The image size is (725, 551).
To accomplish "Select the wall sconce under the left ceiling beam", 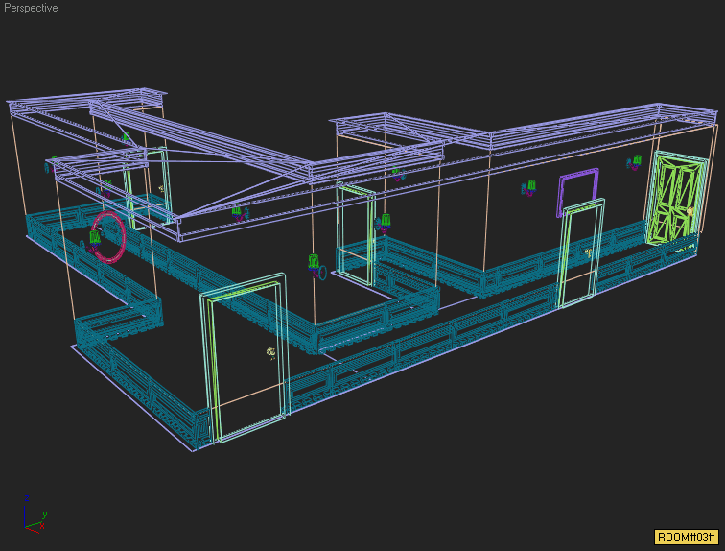I will point(236,211).
